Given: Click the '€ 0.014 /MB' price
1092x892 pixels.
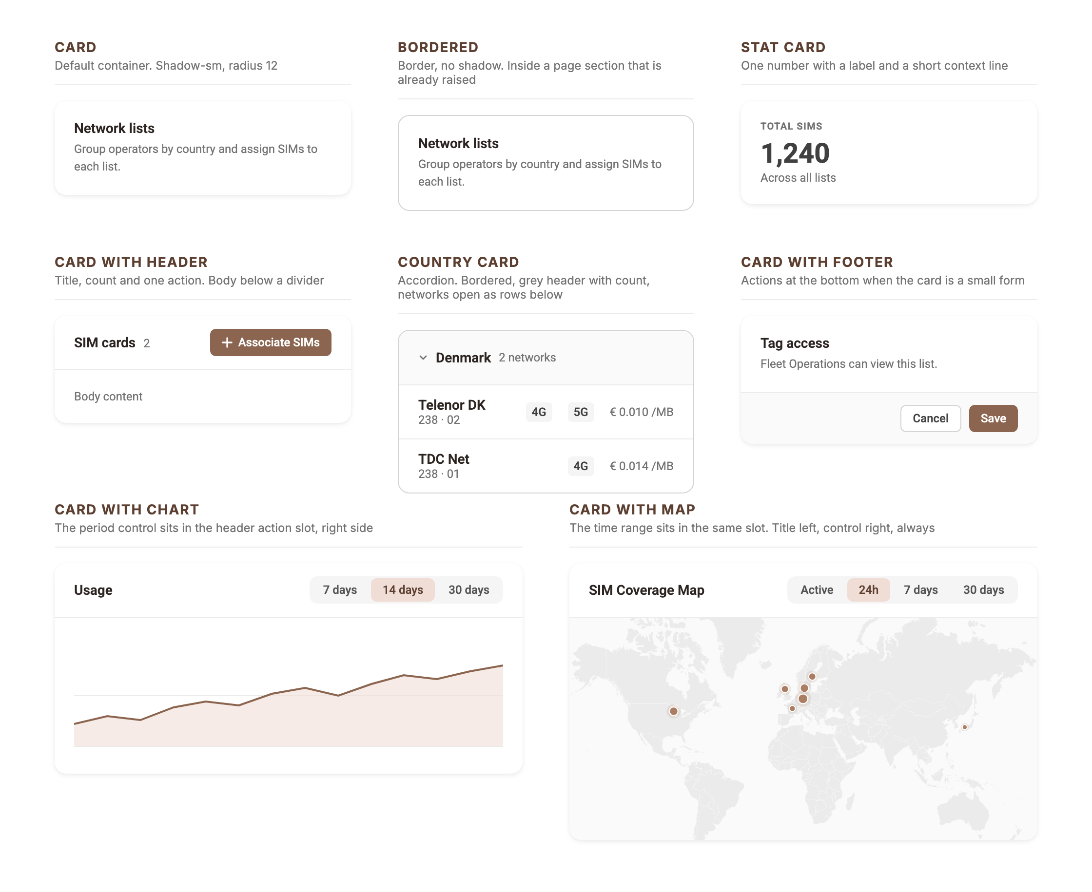Looking at the screenshot, I should [641, 466].
